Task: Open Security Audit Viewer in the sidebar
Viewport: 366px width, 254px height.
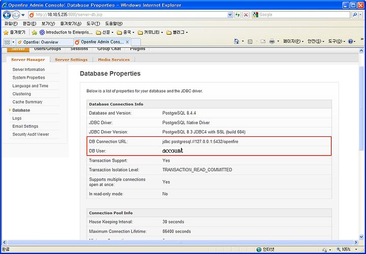Action: coord(30,134)
